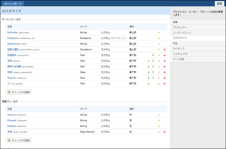Switch to the 管理 tab
This screenshot has height=149, width=226.
pos(219,3)
